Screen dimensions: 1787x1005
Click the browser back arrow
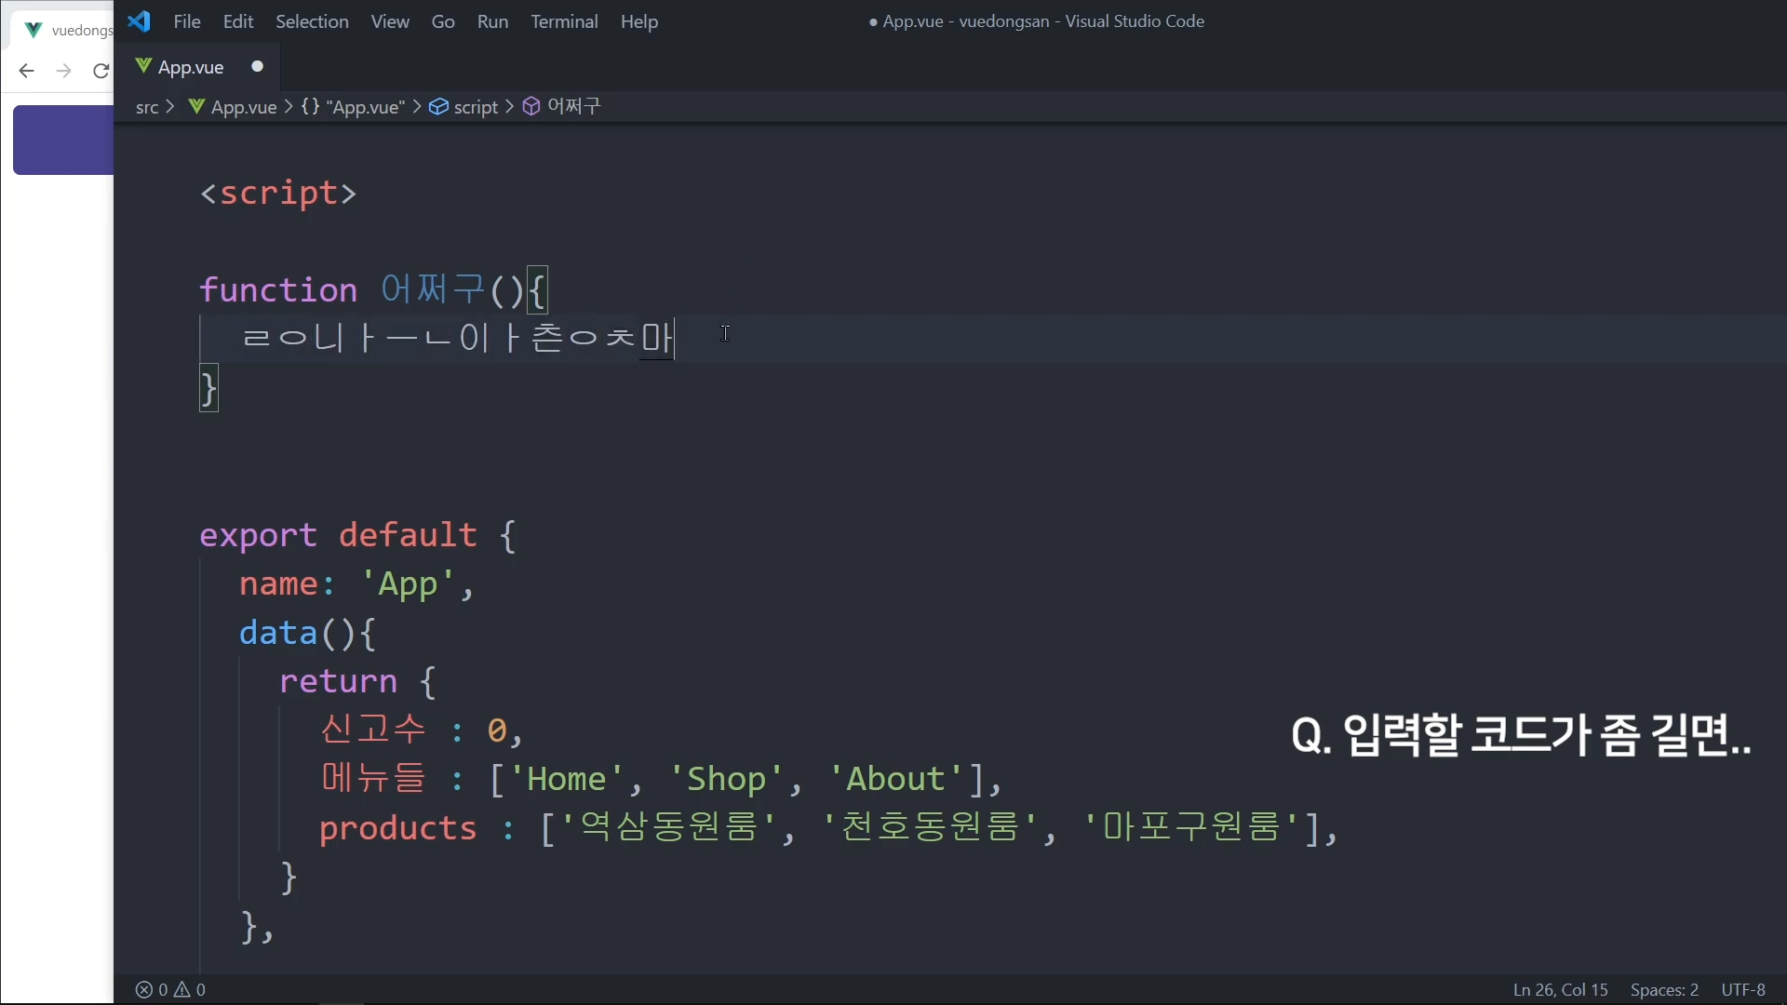pyautogui.click(x=26, y=71)
